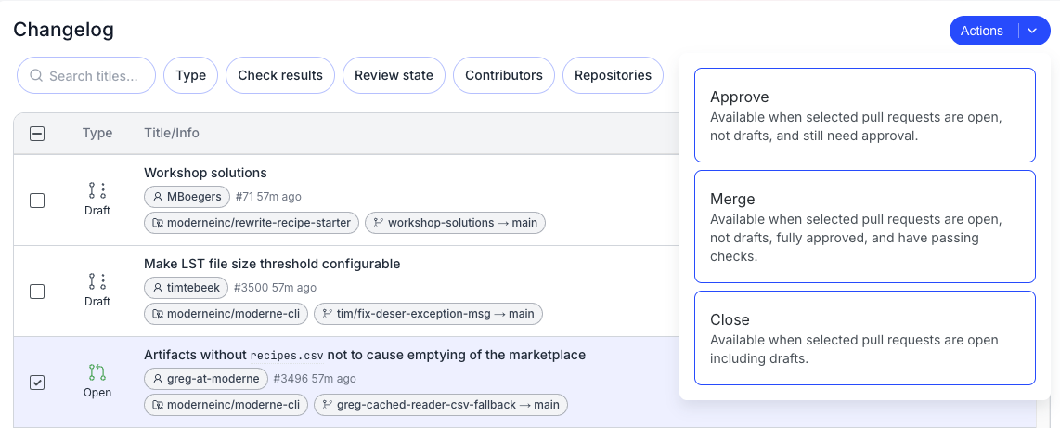1060x428 pixels.
Task: Click the #3496 57m ago text
Action: coord(315,379)
